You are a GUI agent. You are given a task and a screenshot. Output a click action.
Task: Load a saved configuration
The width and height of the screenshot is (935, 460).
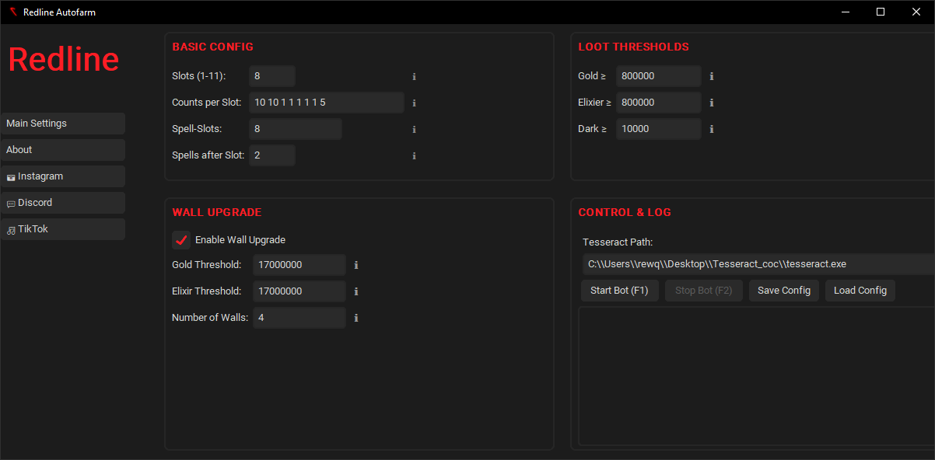point(860,290)
